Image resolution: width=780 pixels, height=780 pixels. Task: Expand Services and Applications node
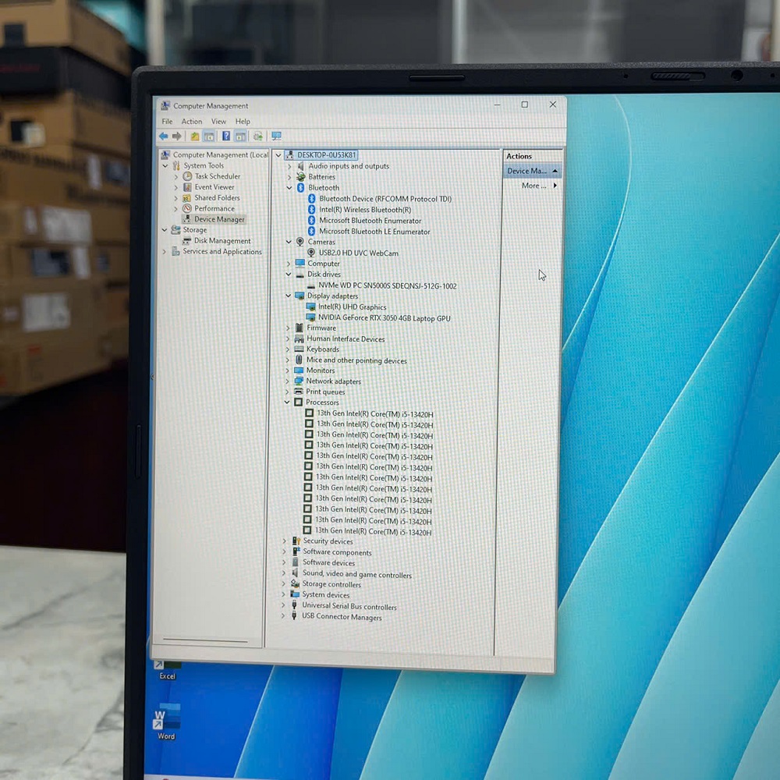[x=164, y=252]
